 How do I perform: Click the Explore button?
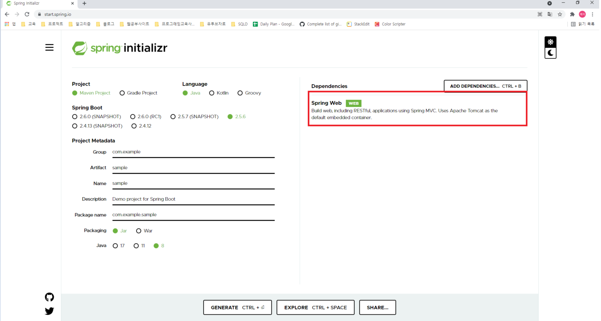click(x=316, y=307)
